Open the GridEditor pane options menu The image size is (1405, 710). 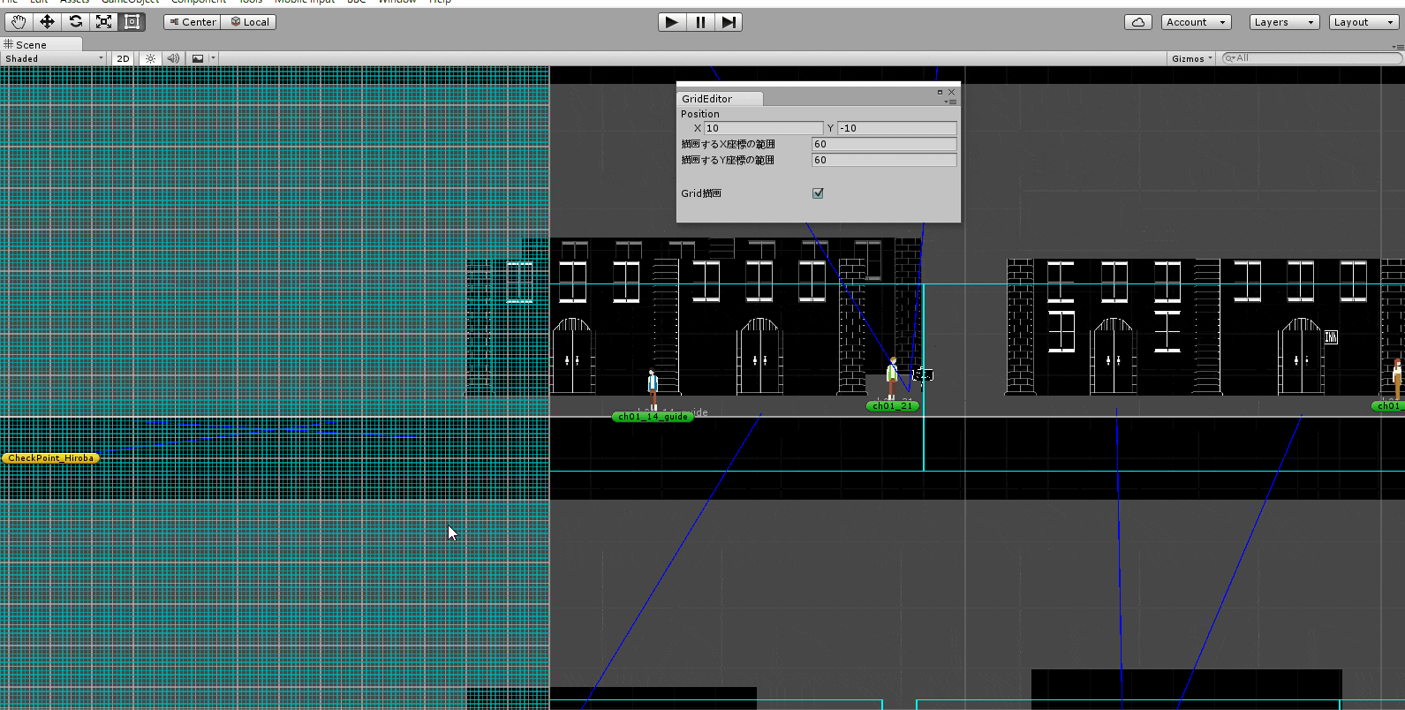tap(951, 102)
